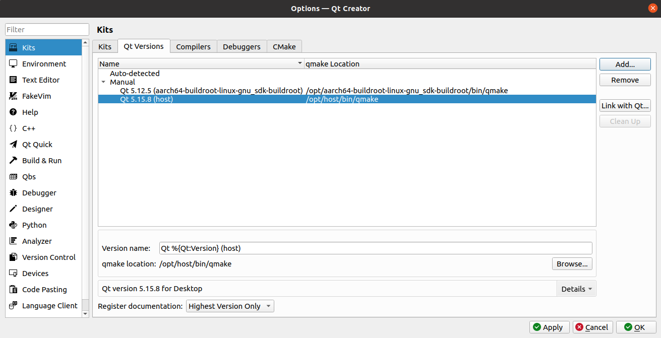Open the Designer pencil icon
The image size is (661, 338).
(14, 209)
